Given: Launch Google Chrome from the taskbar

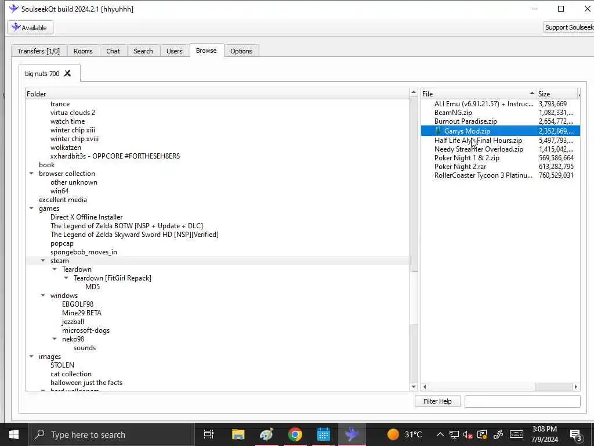Looking at the screenshot, I should point(295,434).
